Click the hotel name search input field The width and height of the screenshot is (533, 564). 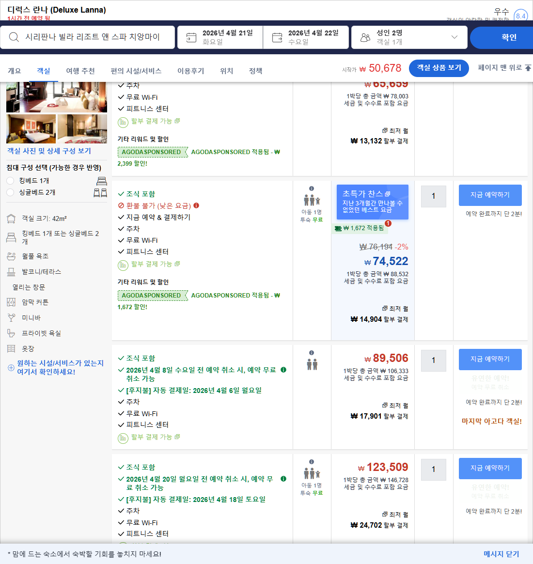click(87, 37)
